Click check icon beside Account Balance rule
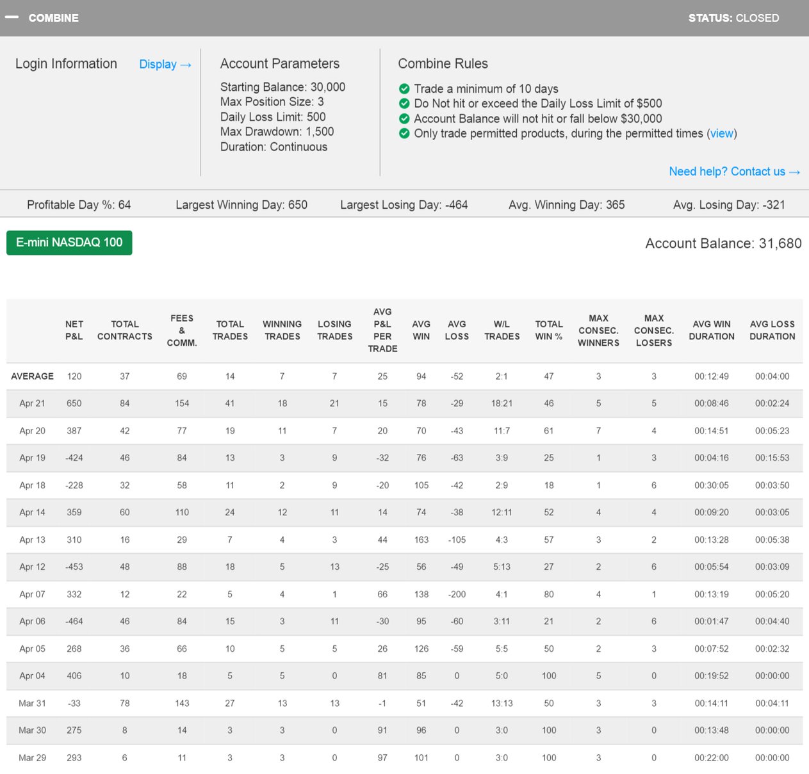This screenshot has width=809, height=774. pos(404,118)
